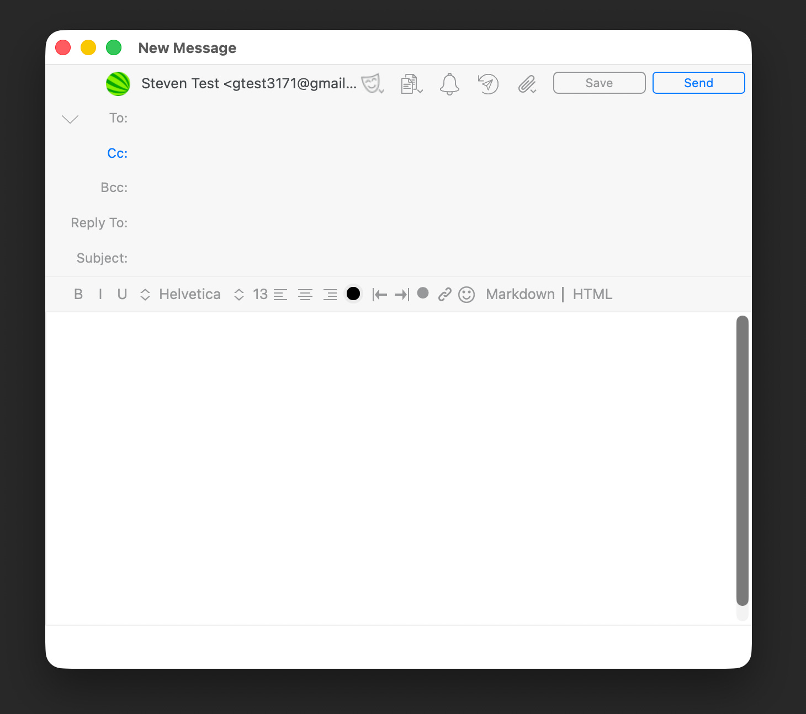Viewport: 806px width, 714px height.
Task: Open the gray background color swatch
Action: click(423, 293)
